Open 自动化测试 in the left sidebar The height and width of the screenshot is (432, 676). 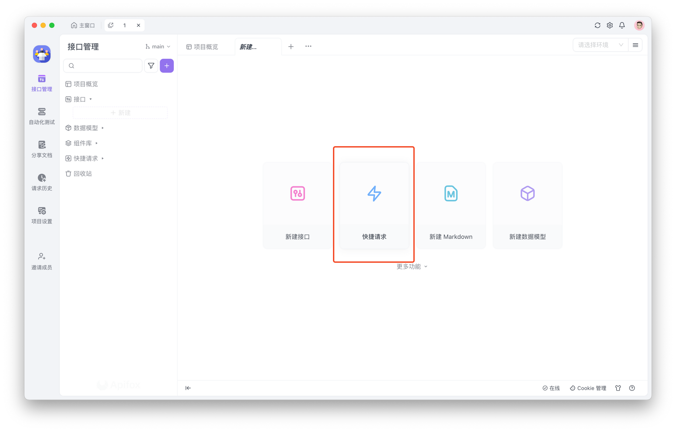click(x=42, y=116)
